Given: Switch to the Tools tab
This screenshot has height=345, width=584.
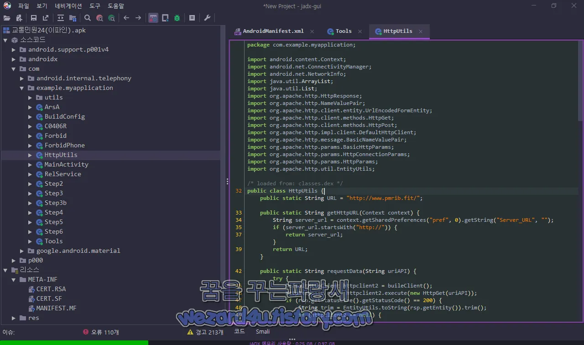Looking at the screenshot, I should (344, 31).
